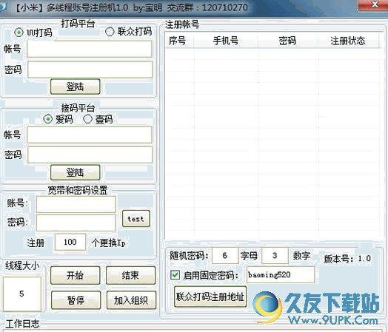Click 登陆 button under 打码平台
Screen dimensions: 388x332
76,87
